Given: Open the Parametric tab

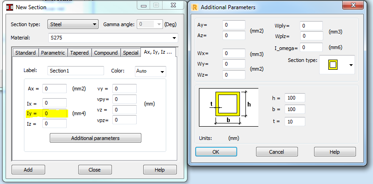Looking at the screenshot, I should coord(53,53).
